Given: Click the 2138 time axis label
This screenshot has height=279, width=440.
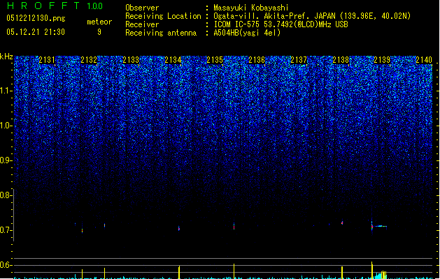Looking at the screenshot, I should point(341,60).
